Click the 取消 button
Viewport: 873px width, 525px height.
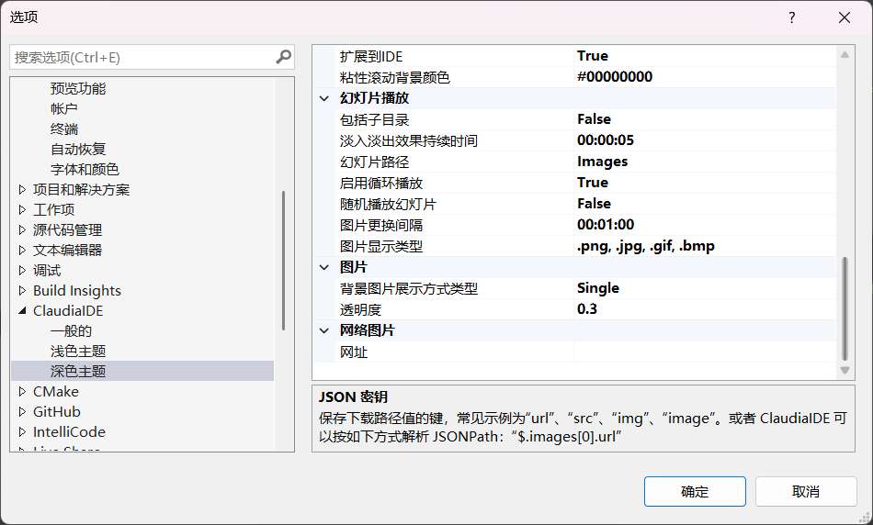click(806, 492)
